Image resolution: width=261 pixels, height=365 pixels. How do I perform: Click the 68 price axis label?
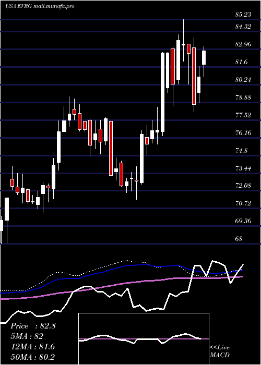239,239
